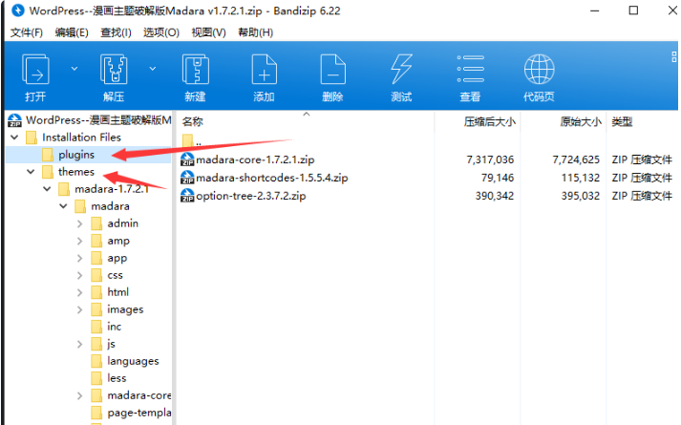This screenshot has height=425, width=681.
Task: Select the css folder in the tree
Action: coord(116,275)
